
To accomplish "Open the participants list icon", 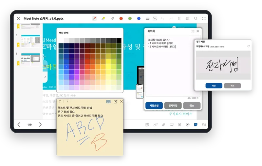I will point(204,125).
